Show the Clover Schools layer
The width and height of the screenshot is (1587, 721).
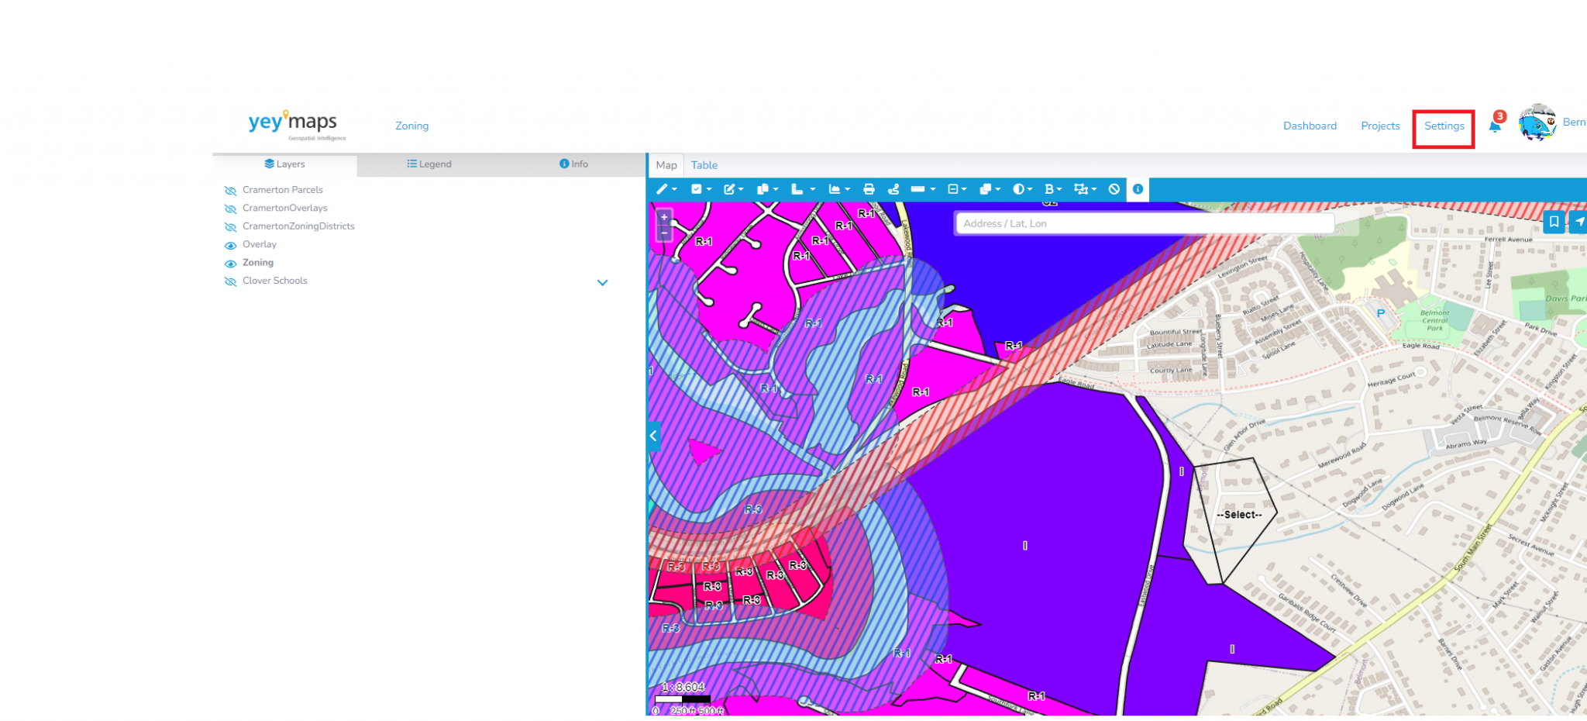point(230,281)
